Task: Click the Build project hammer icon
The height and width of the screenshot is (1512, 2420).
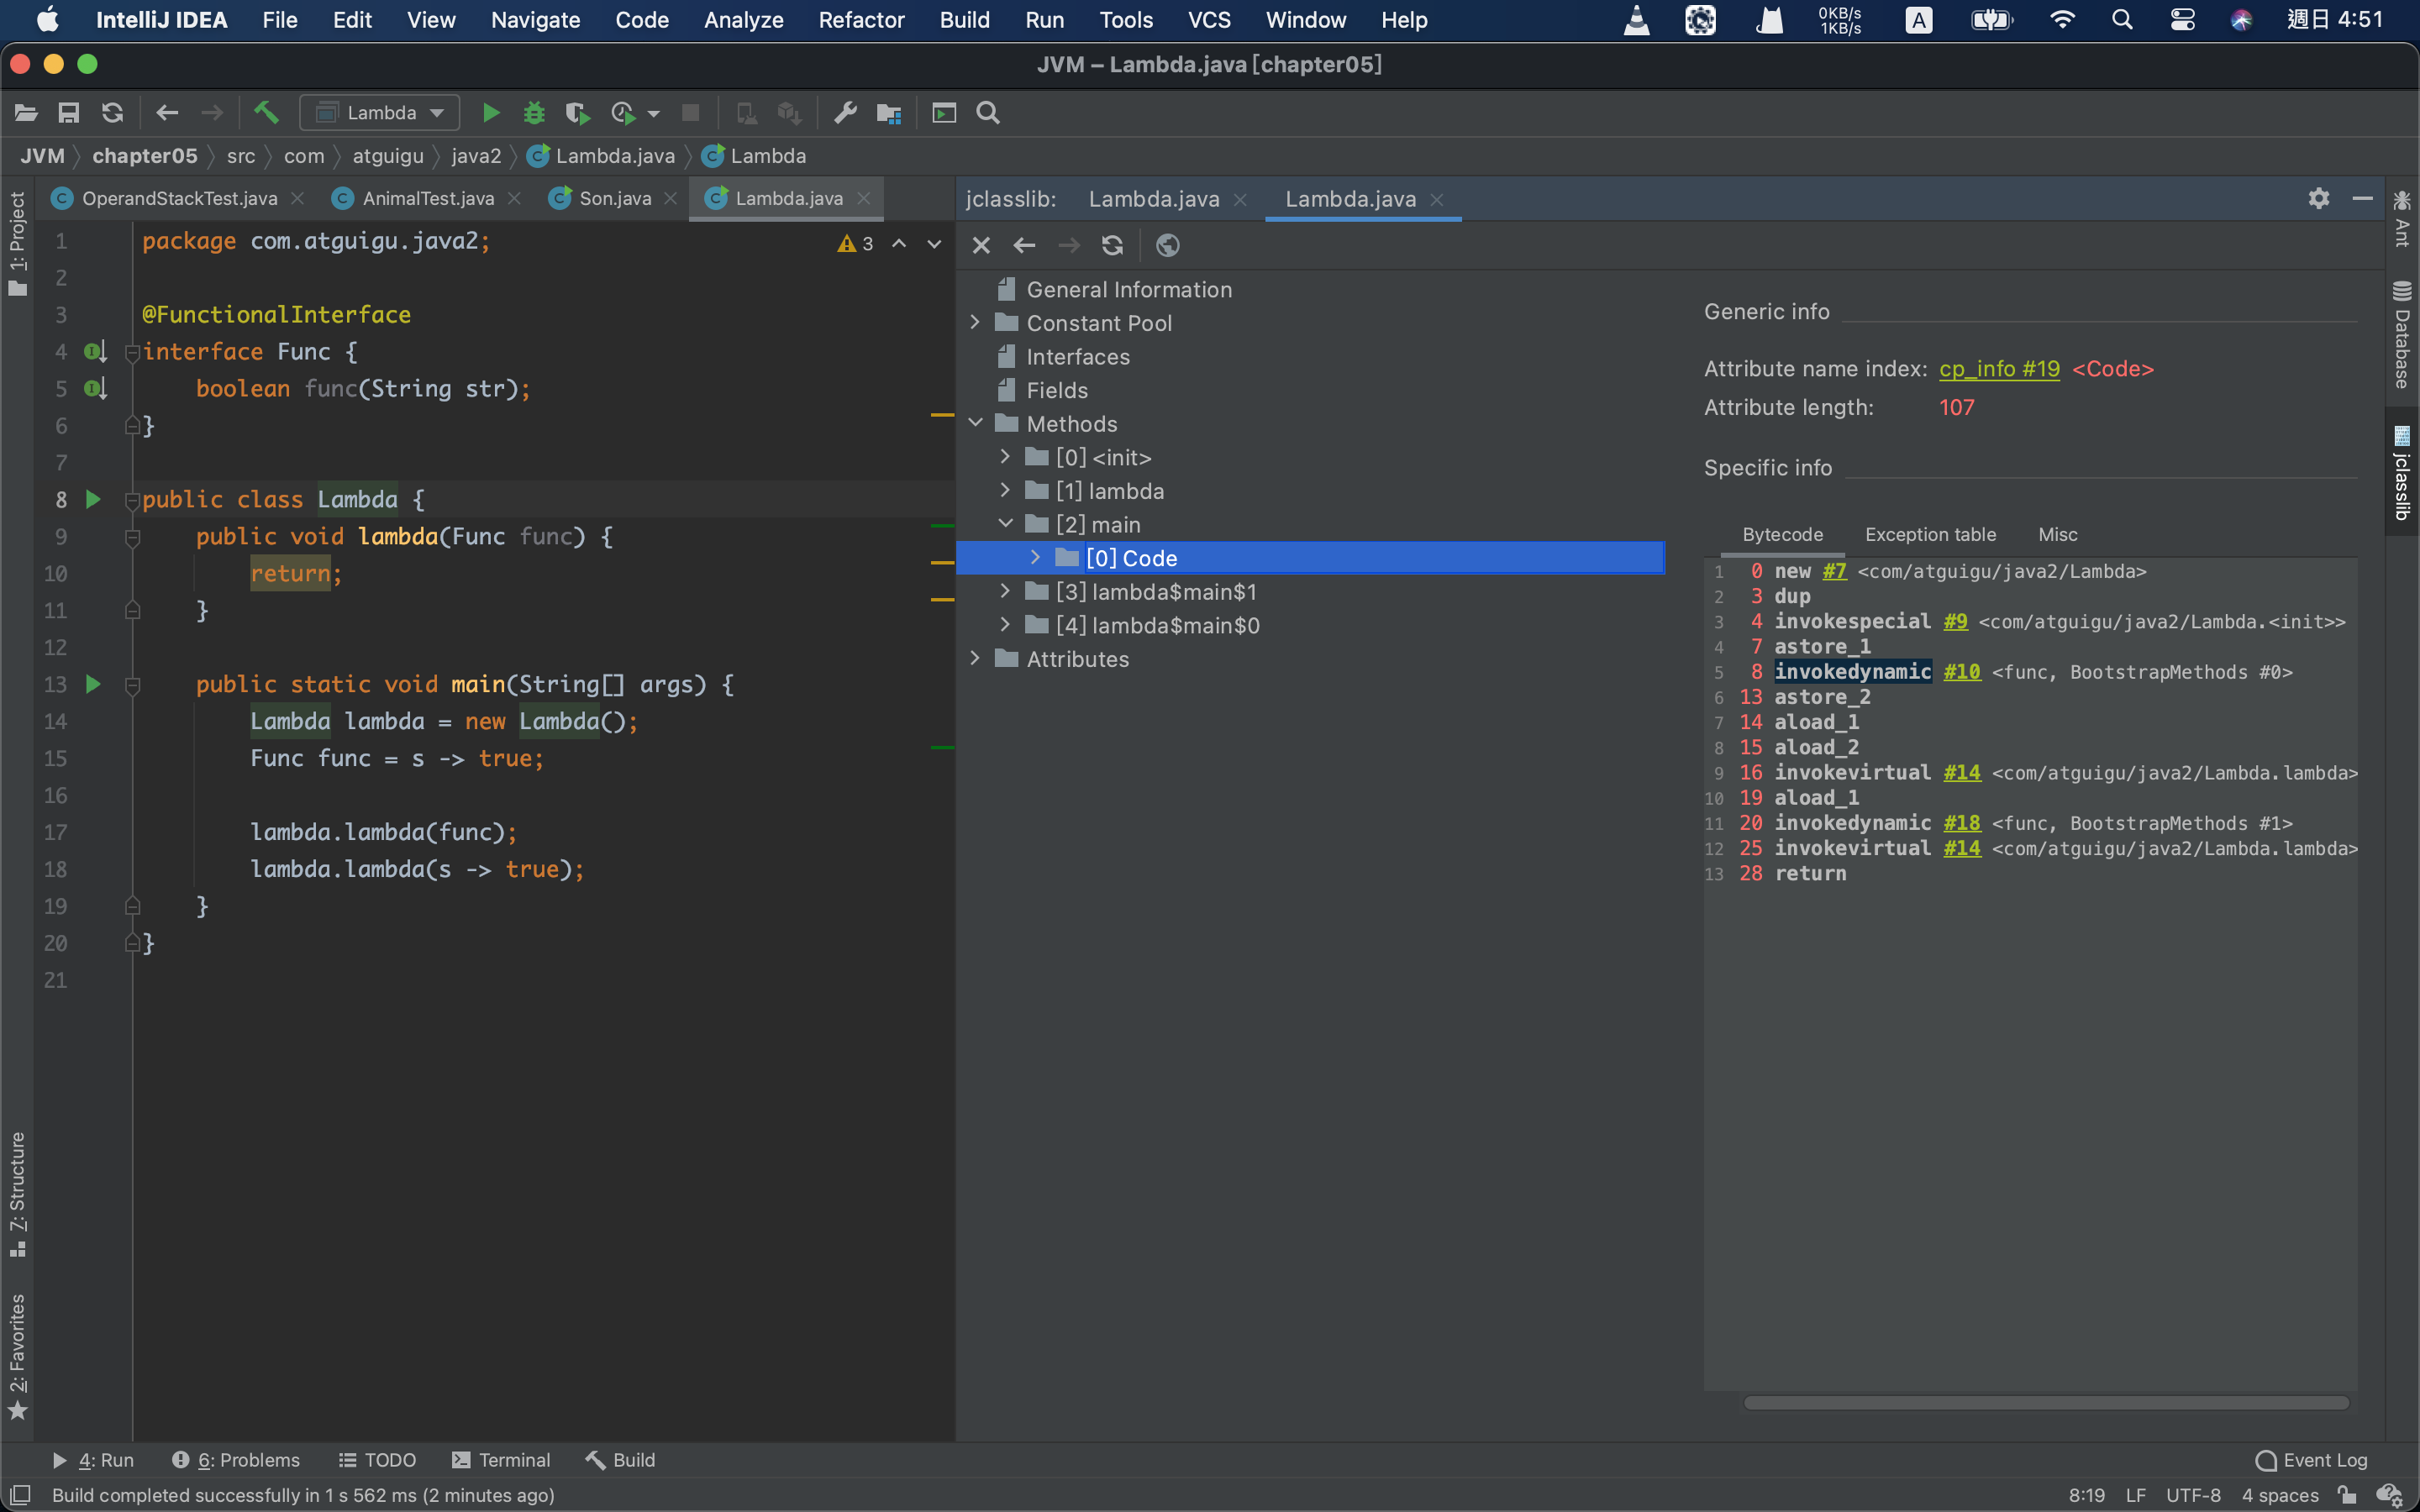Action: 266,113
